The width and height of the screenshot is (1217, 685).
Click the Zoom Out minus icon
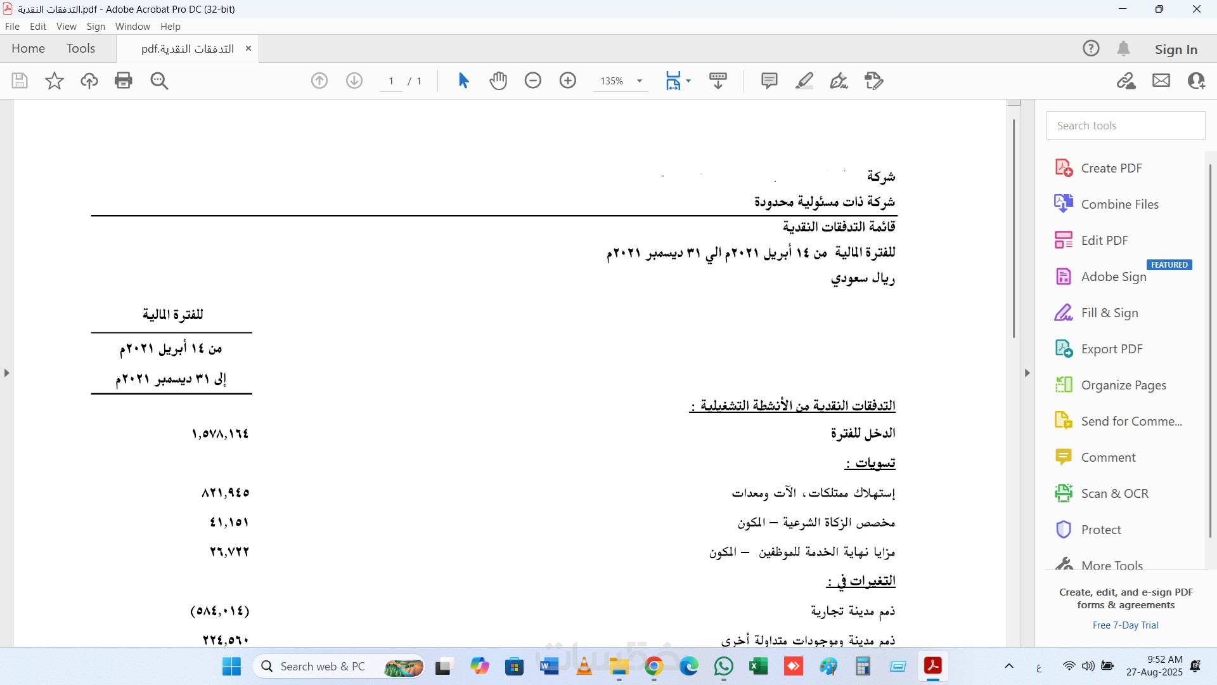pos(533,81)
